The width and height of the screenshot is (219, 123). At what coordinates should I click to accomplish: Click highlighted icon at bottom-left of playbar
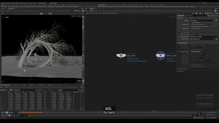(x=9, y=115)
